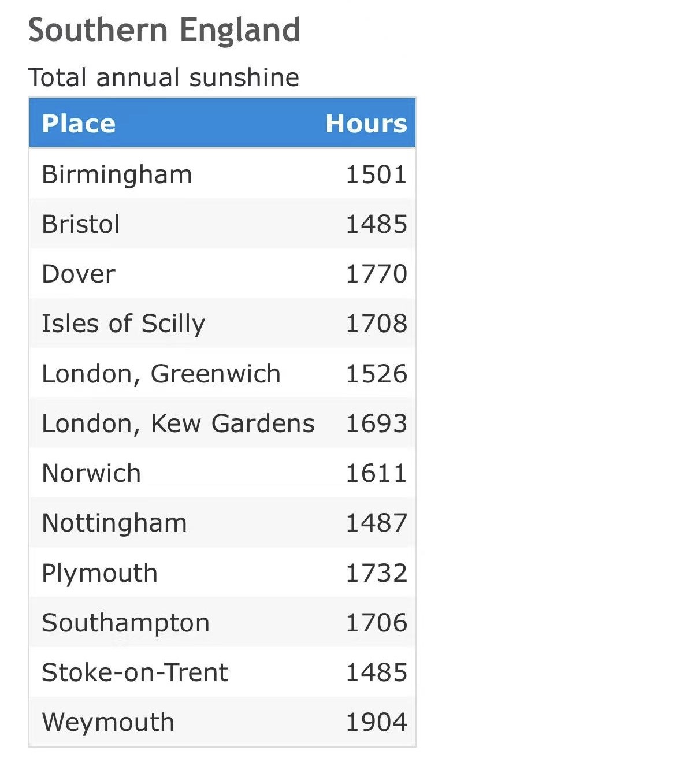
Task: Click the Southampton row label
Action: pyautogui.click(x=125, y=623)
